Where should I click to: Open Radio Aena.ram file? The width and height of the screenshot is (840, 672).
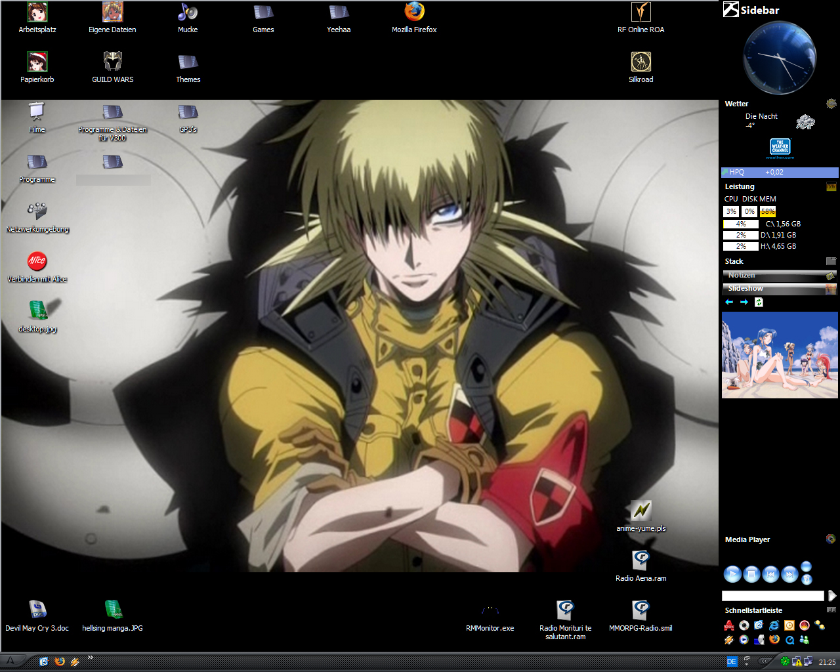pos(640,566)
